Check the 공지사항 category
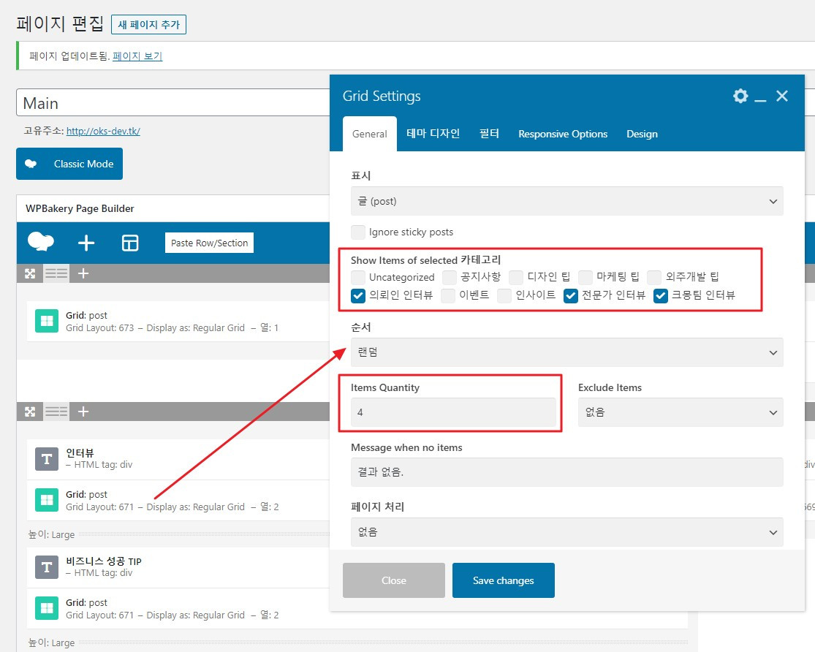This screenshot has height=652, width=815. (x=450, y=277)
